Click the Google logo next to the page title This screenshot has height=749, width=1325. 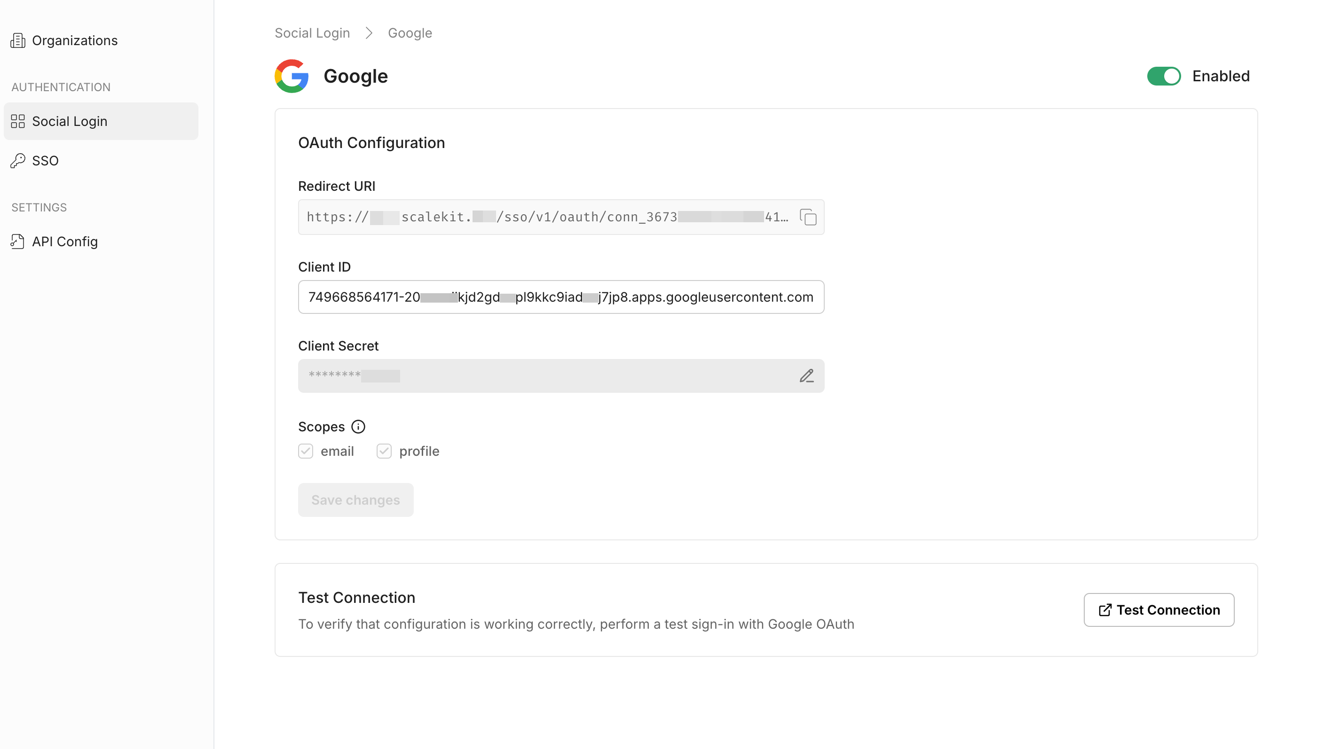pos(292,76)
